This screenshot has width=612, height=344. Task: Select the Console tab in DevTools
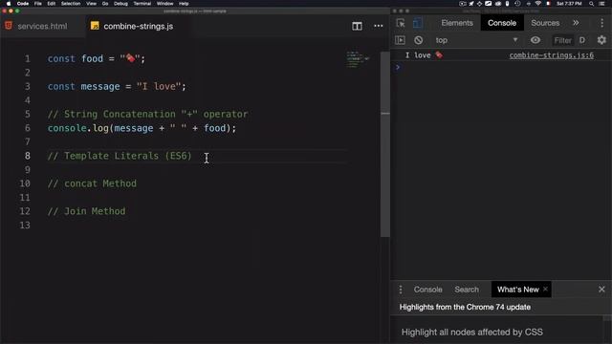pyautogui.click(x=502, y=23)
